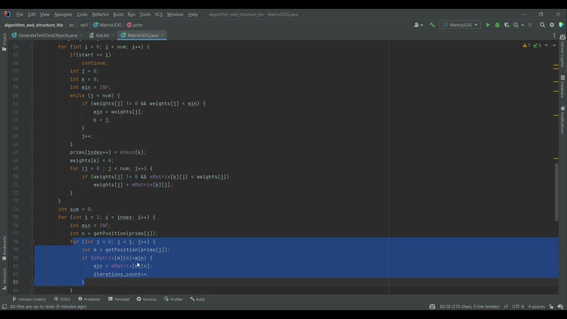The image size is (567, 319).
Task: Open the Terminal tool window
Action: coord(119,300)
